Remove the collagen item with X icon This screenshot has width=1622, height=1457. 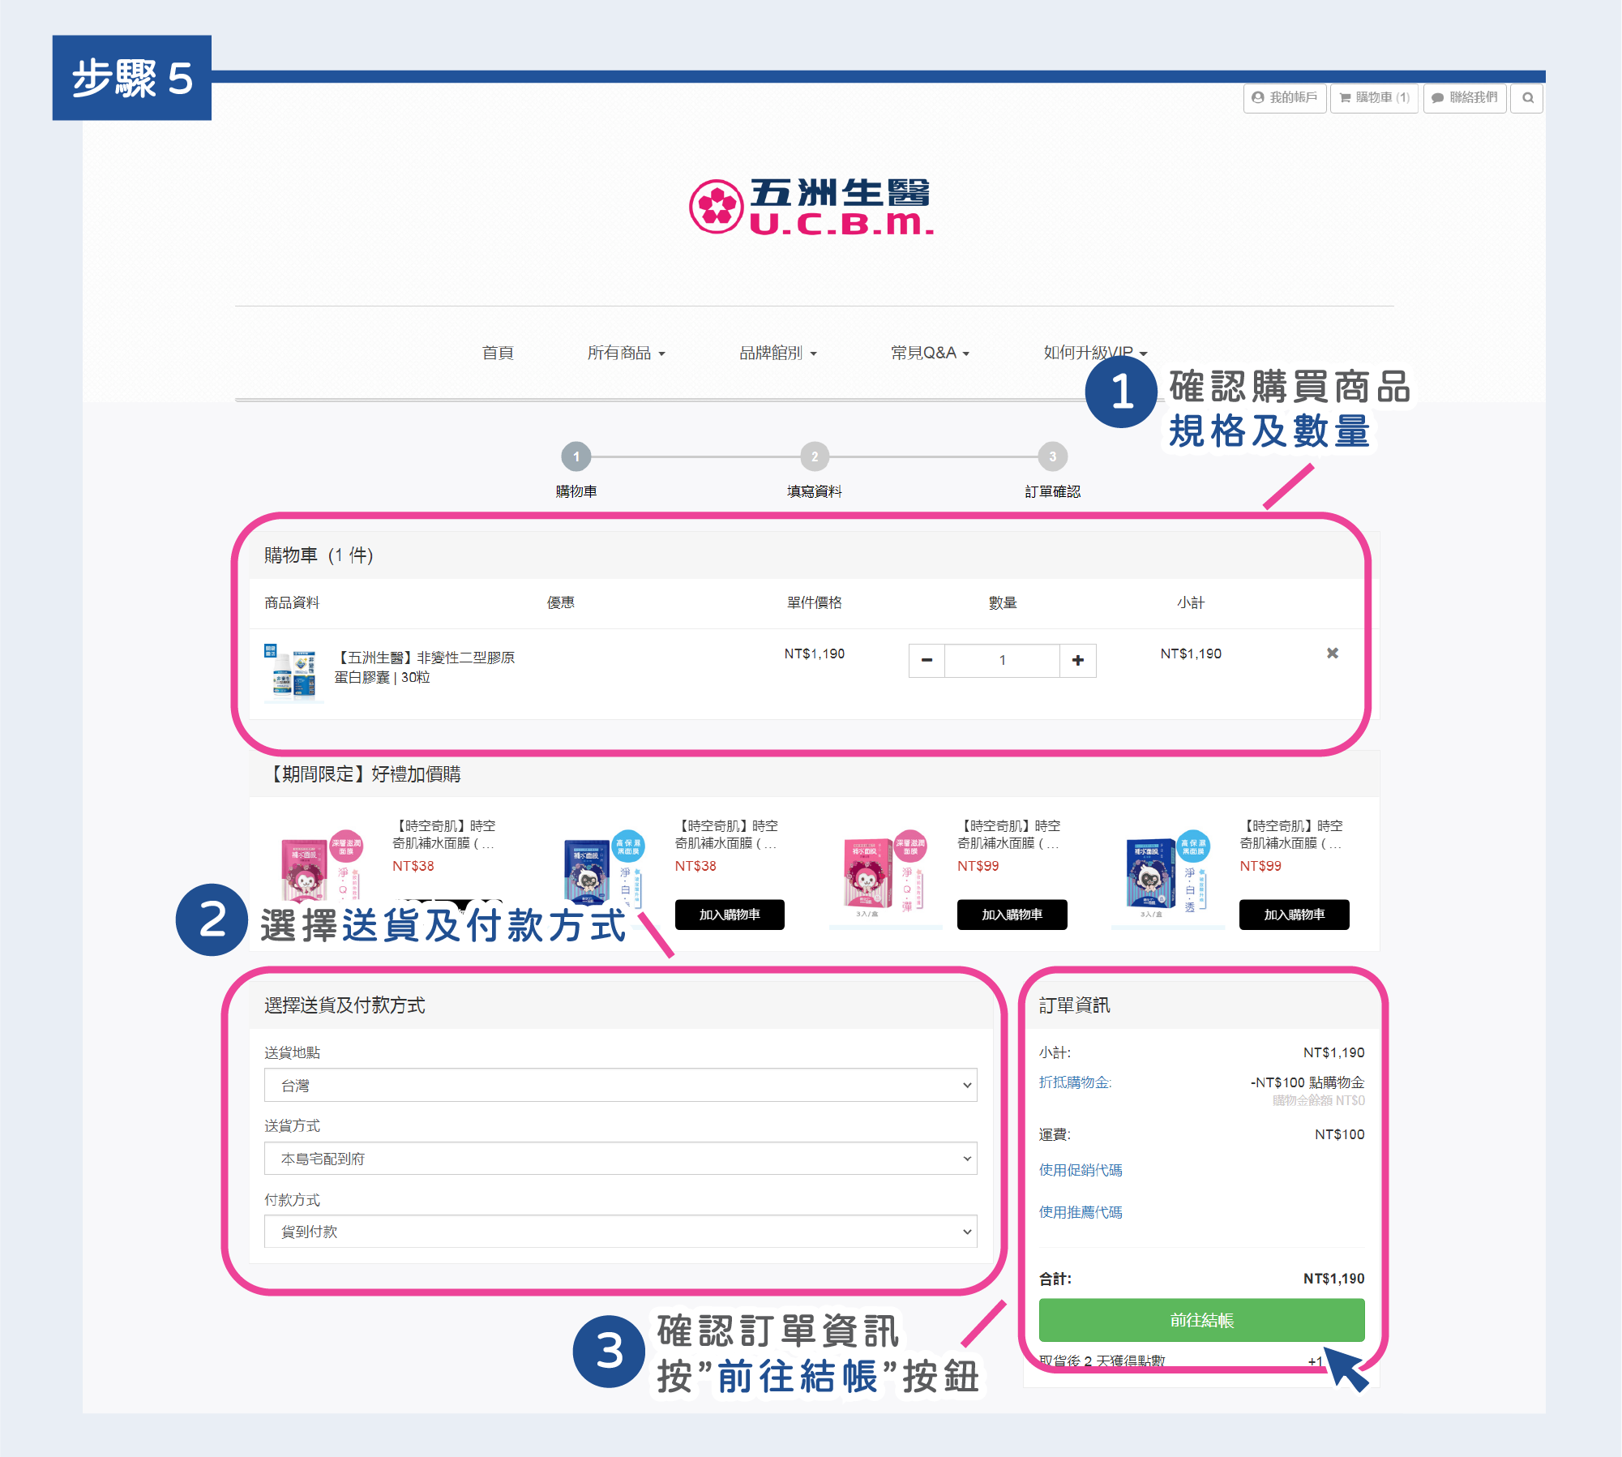tap(1332, 654)
